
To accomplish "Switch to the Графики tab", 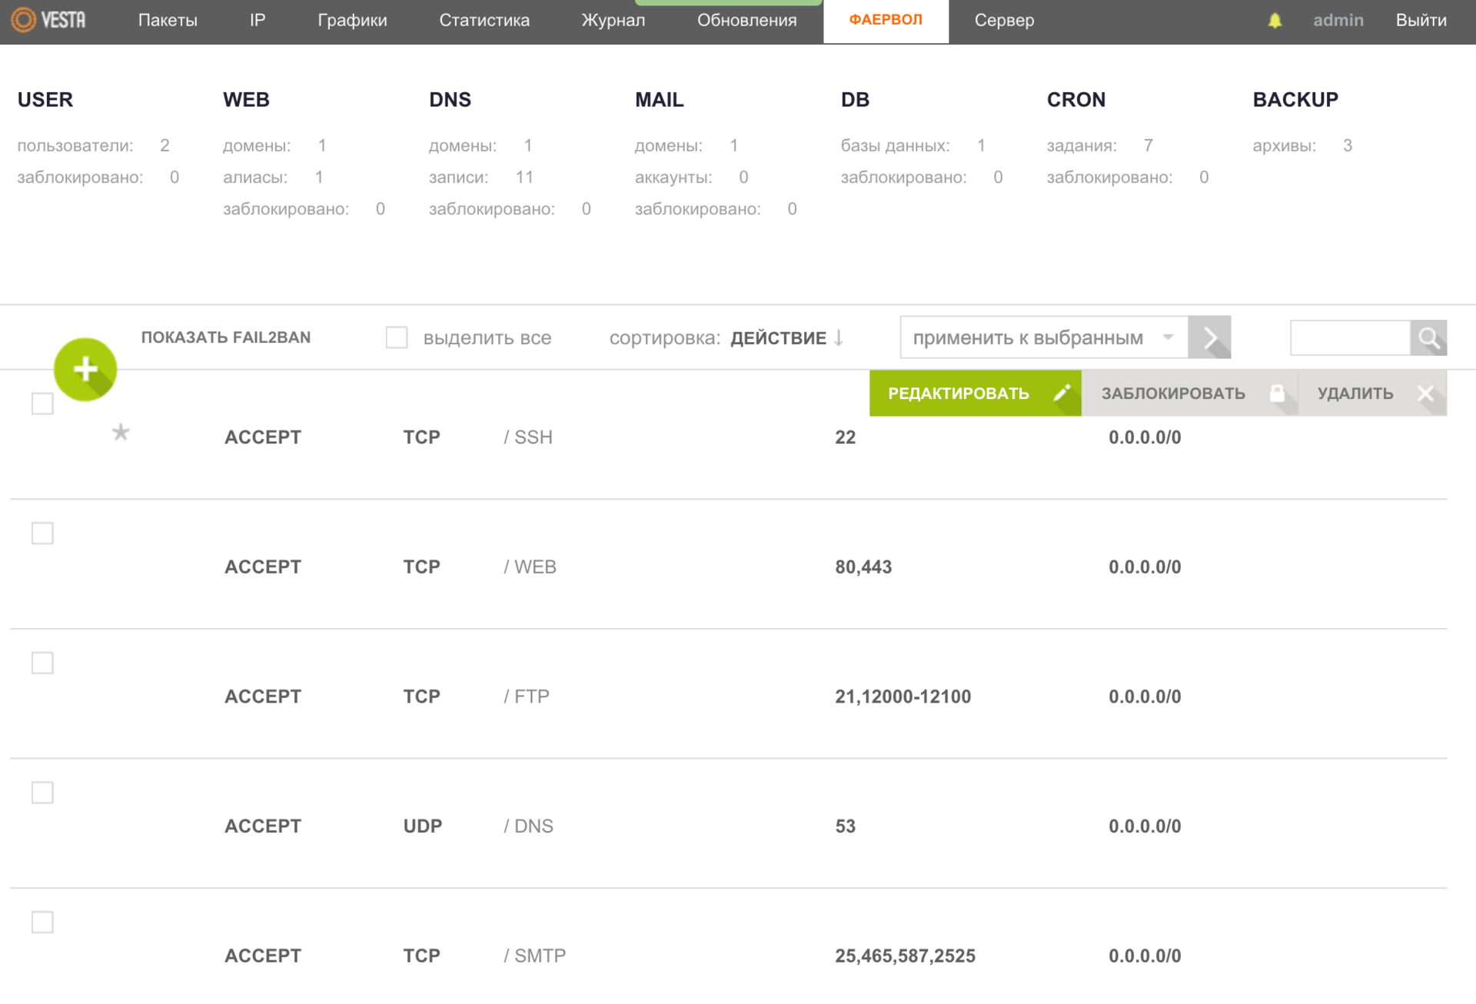I will click(x=352, y=21).
